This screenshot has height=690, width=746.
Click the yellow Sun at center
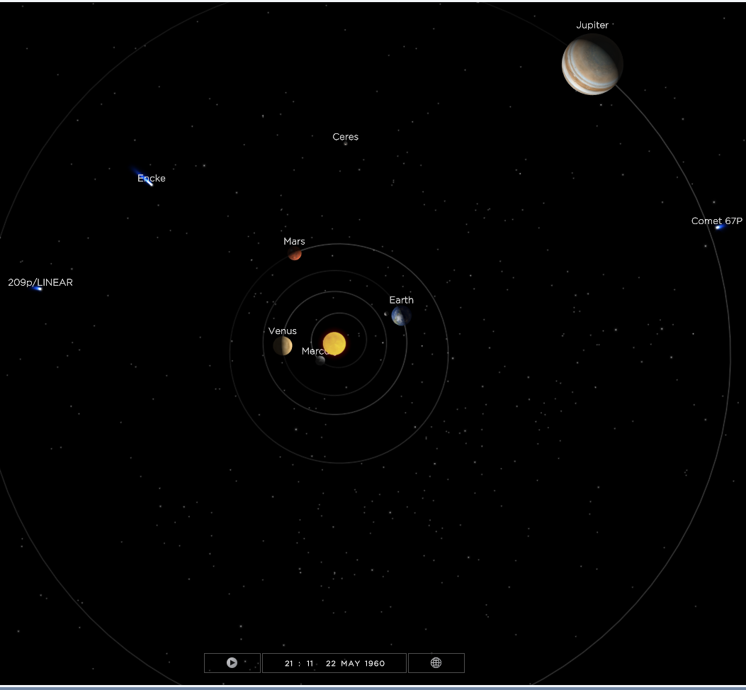pos(334,343)
